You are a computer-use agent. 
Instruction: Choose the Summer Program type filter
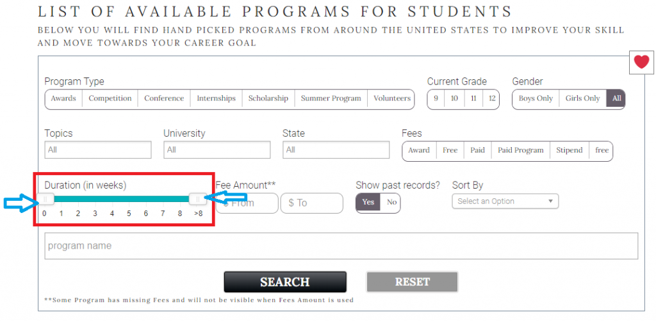(x=331, y=98)
